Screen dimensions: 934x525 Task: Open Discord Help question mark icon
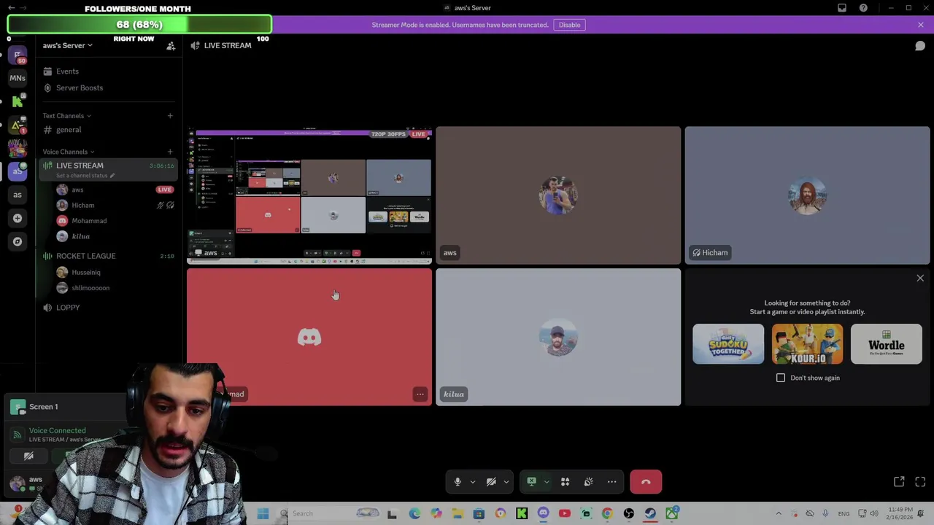863,8
